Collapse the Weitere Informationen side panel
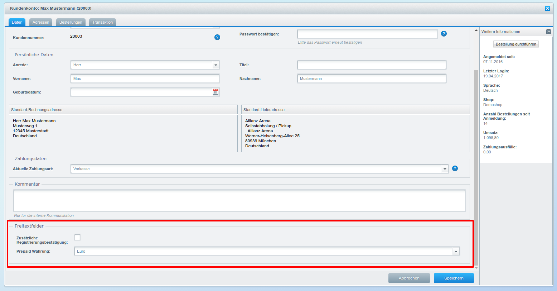 click(548, 32)
